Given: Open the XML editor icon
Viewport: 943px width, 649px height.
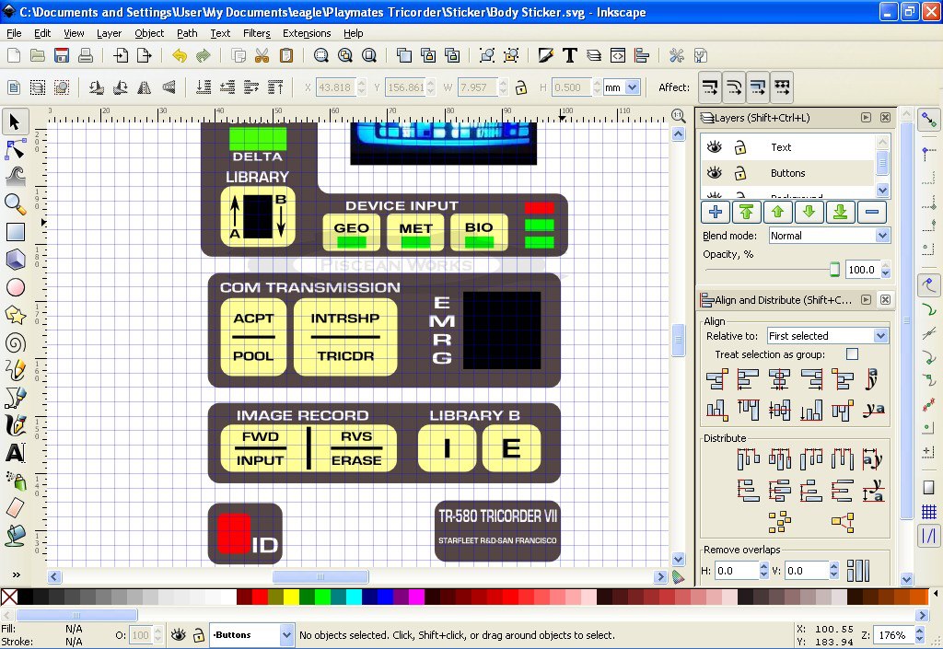Looking at the screenshot, I should 618,56.
